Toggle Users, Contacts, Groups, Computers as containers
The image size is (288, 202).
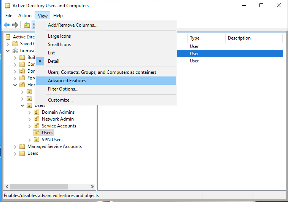(102, 72)
